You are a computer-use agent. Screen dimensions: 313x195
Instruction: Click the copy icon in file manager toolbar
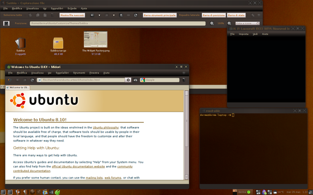(x=38, y=15)
